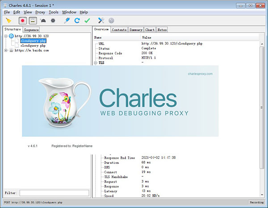Toggle the red Record button
Image resolution: width=268 pixels, height=208 pixels.
point(23,21)
